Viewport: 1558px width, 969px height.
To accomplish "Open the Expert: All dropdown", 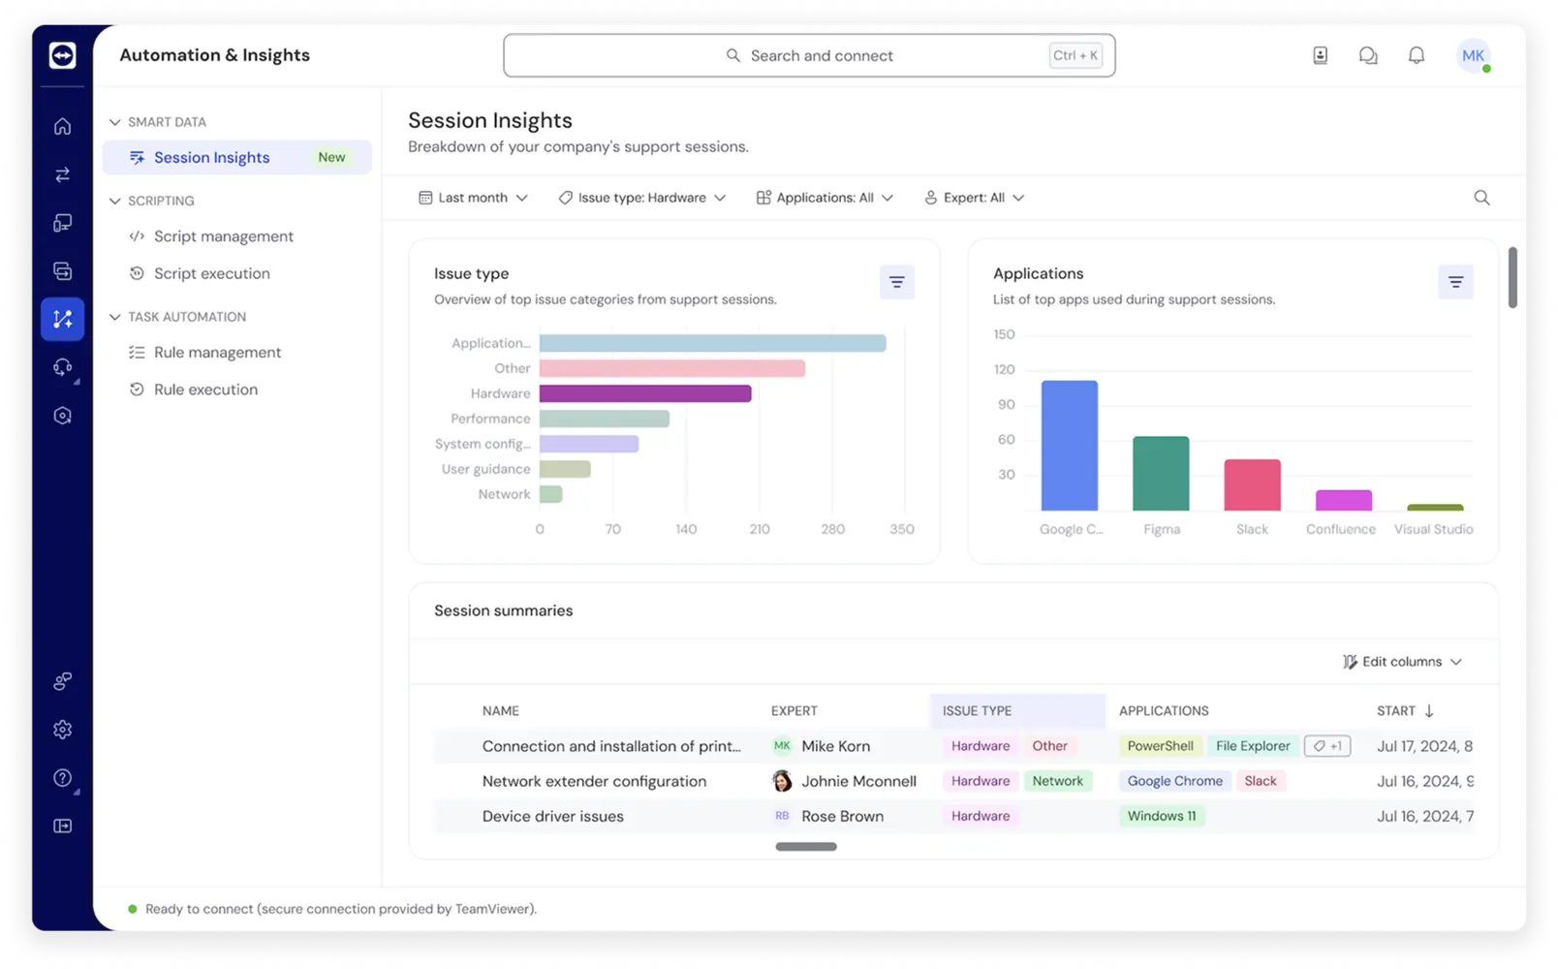I will click(x=974, y=198).
